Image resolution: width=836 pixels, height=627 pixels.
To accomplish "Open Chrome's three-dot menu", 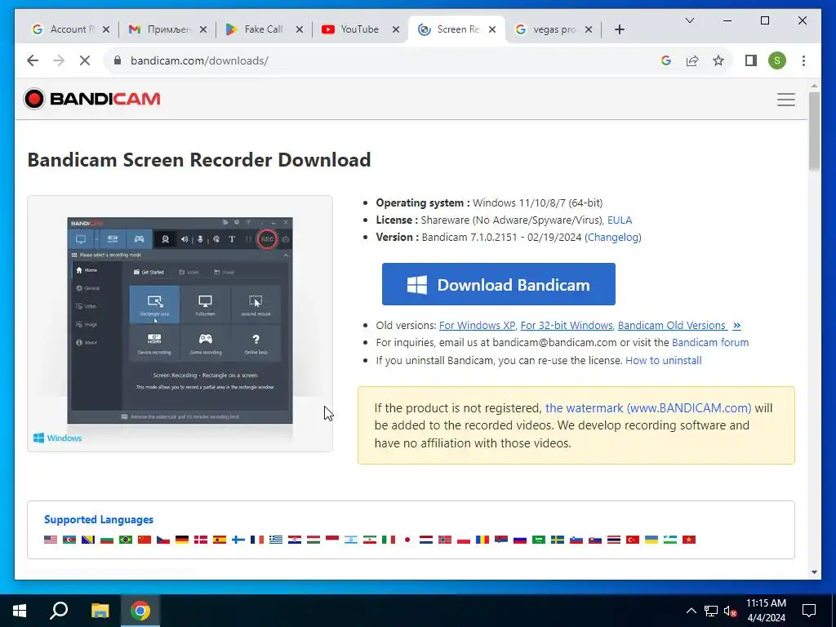I will coord(803,60).
